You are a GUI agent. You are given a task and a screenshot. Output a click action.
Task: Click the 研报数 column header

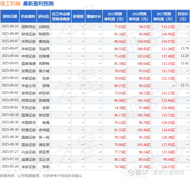pyautogui.click(x=78, y=17)
